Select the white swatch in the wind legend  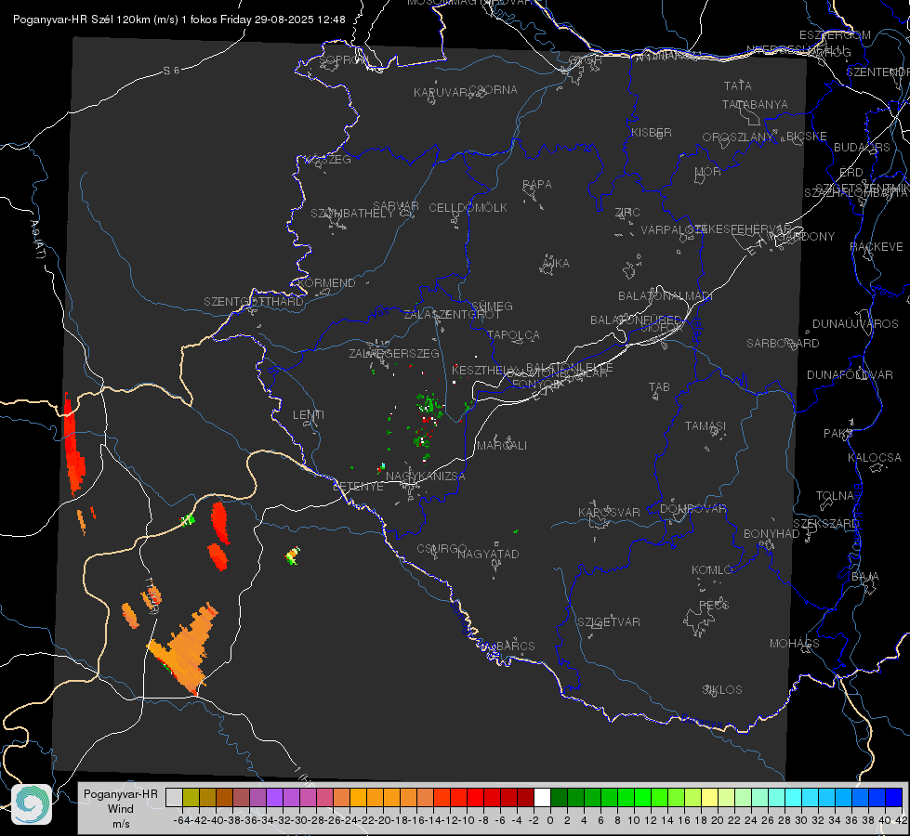point(542,797)
